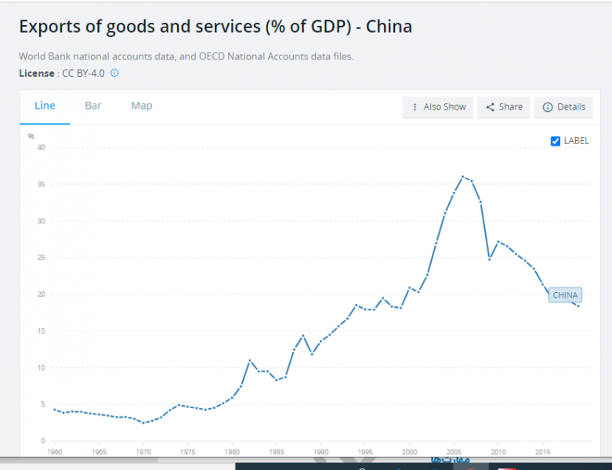612x470 pixels.
Task: Click the CHINA series label tag
Action: (x=565, y=295)
